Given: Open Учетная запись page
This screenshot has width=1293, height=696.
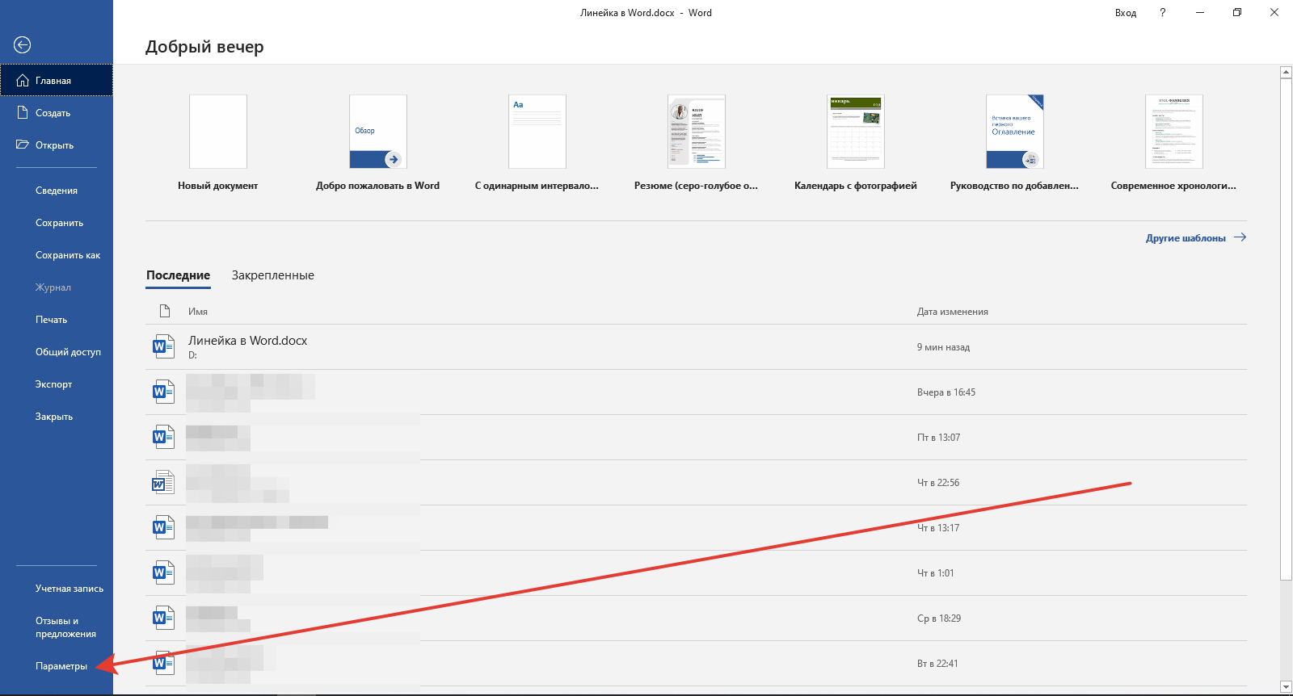Looking at the screenshot, I should pos(57,589).
